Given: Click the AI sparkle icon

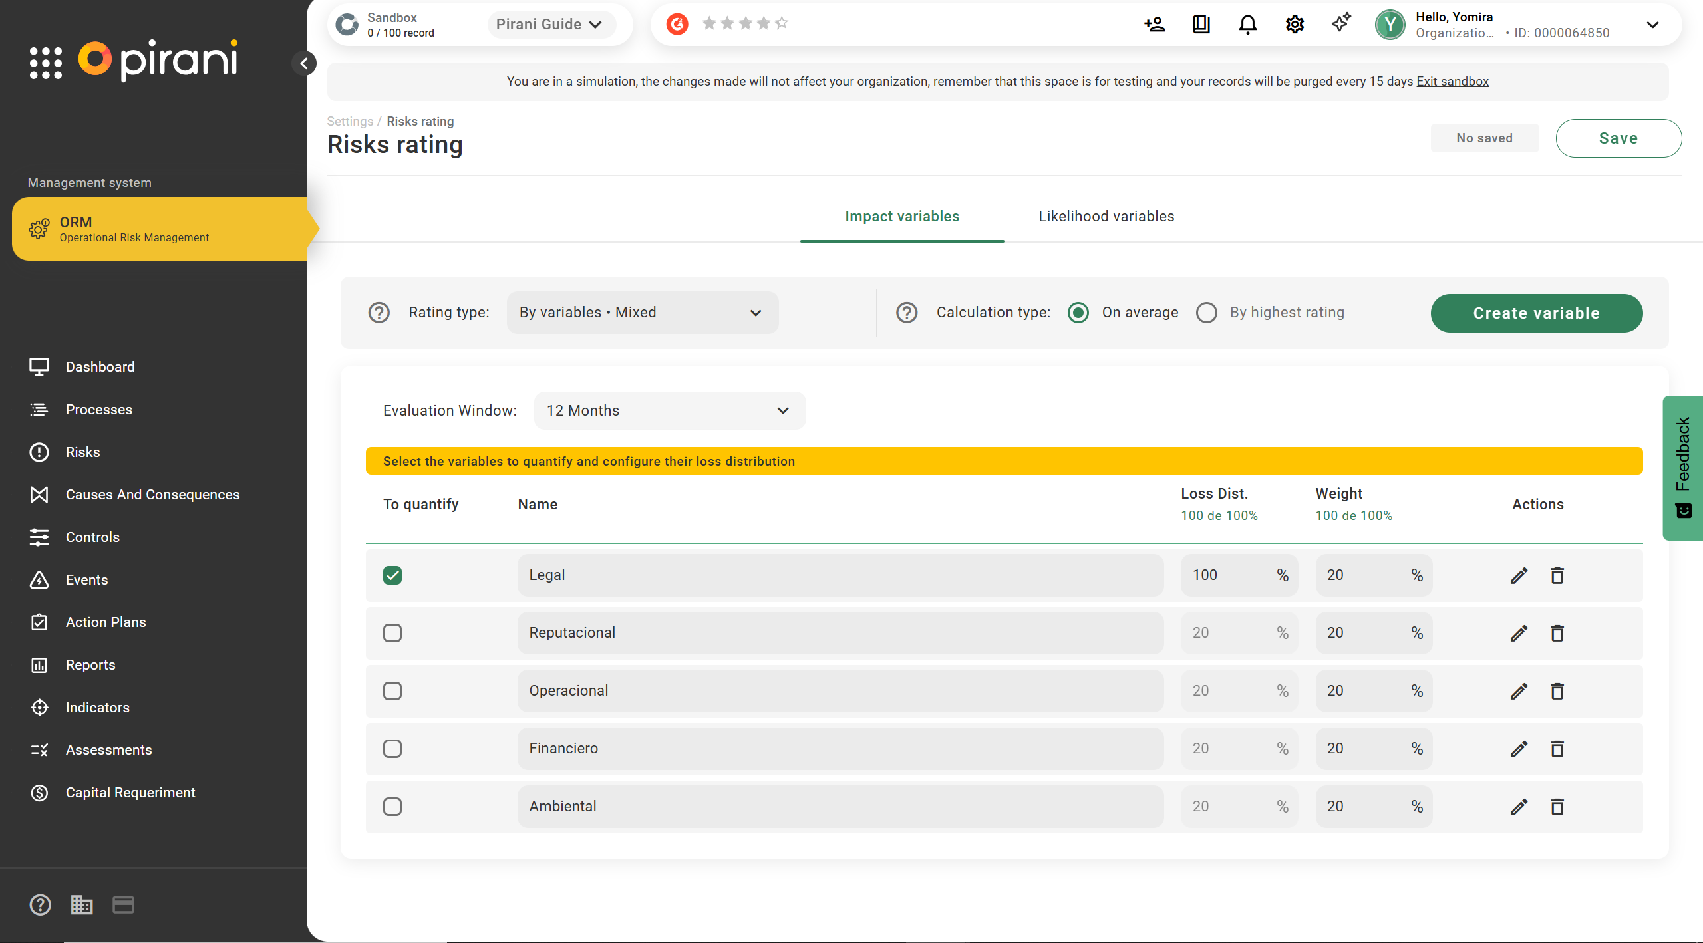Looking at the screenshot, I should [x=1341, y=23].
